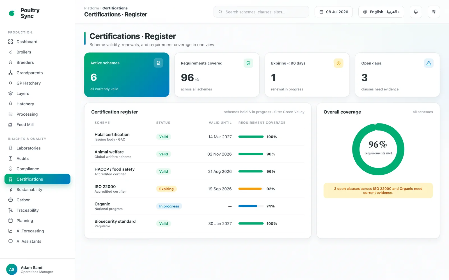The image size is (449, 280).
Task: Click the VALID UNTIL column header
Action: point(220,123)
